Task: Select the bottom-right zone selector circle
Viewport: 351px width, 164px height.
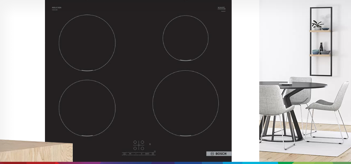Action: pyautogui.click(x=143, y=148)
